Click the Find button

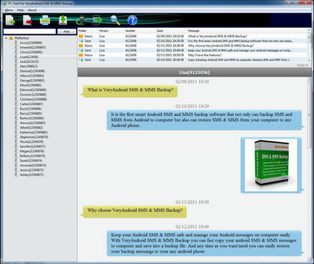click(67, 31)
